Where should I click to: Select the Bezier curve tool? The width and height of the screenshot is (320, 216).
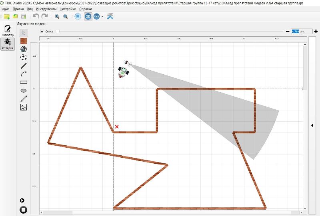[x=24, y=74]
